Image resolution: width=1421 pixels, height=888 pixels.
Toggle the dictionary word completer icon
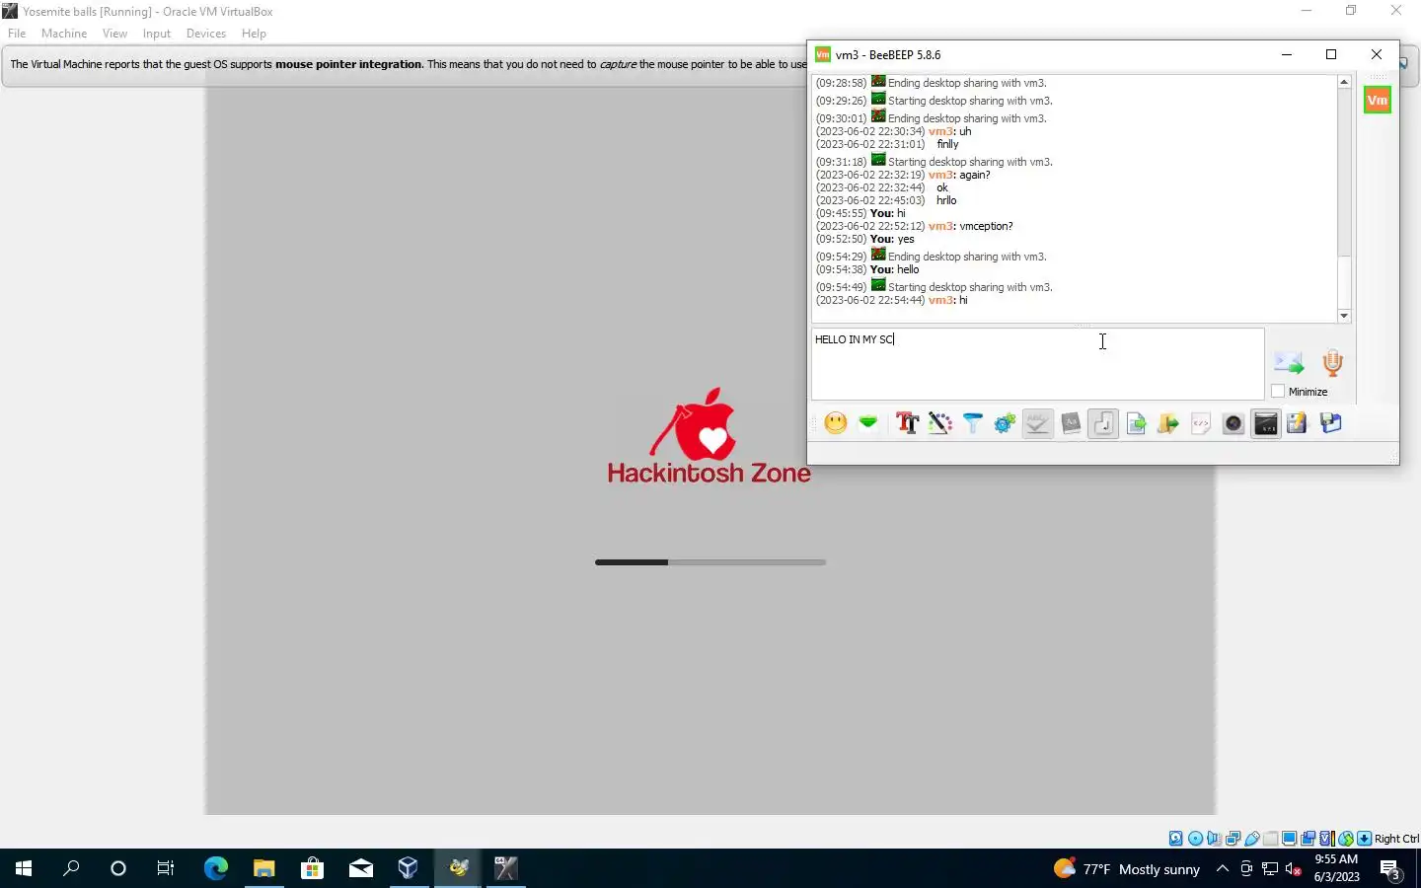click(x=1071, y=423)
